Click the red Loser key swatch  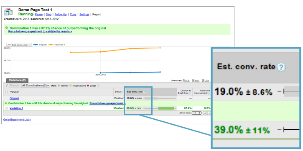[88, 86]
